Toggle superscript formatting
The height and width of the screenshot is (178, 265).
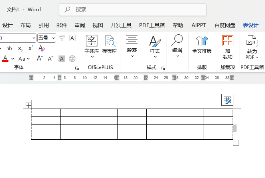30,48
